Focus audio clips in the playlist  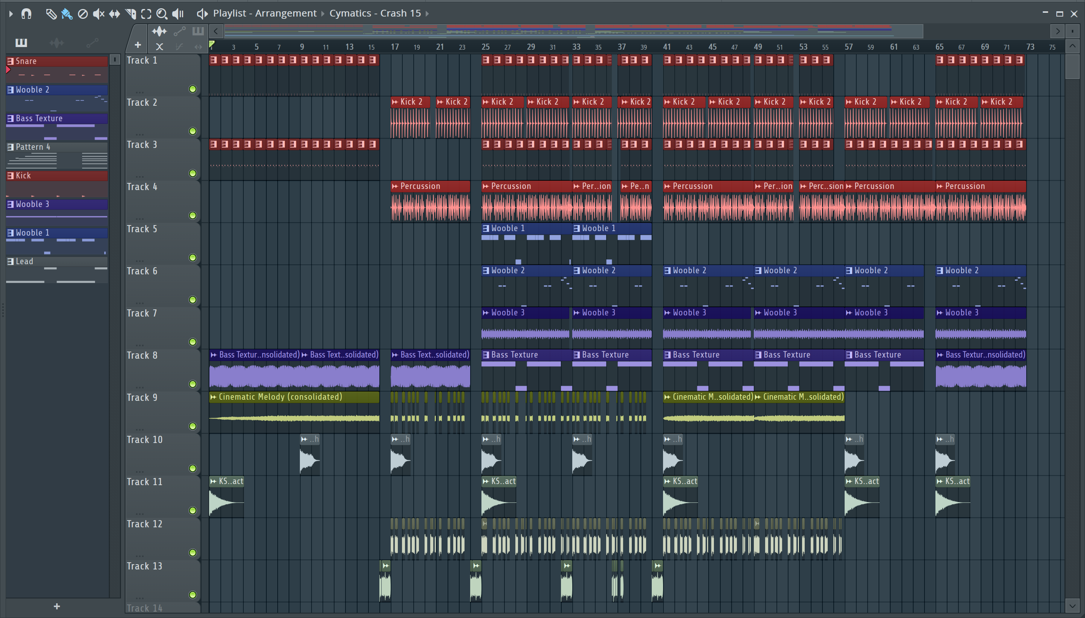(159, 31)
